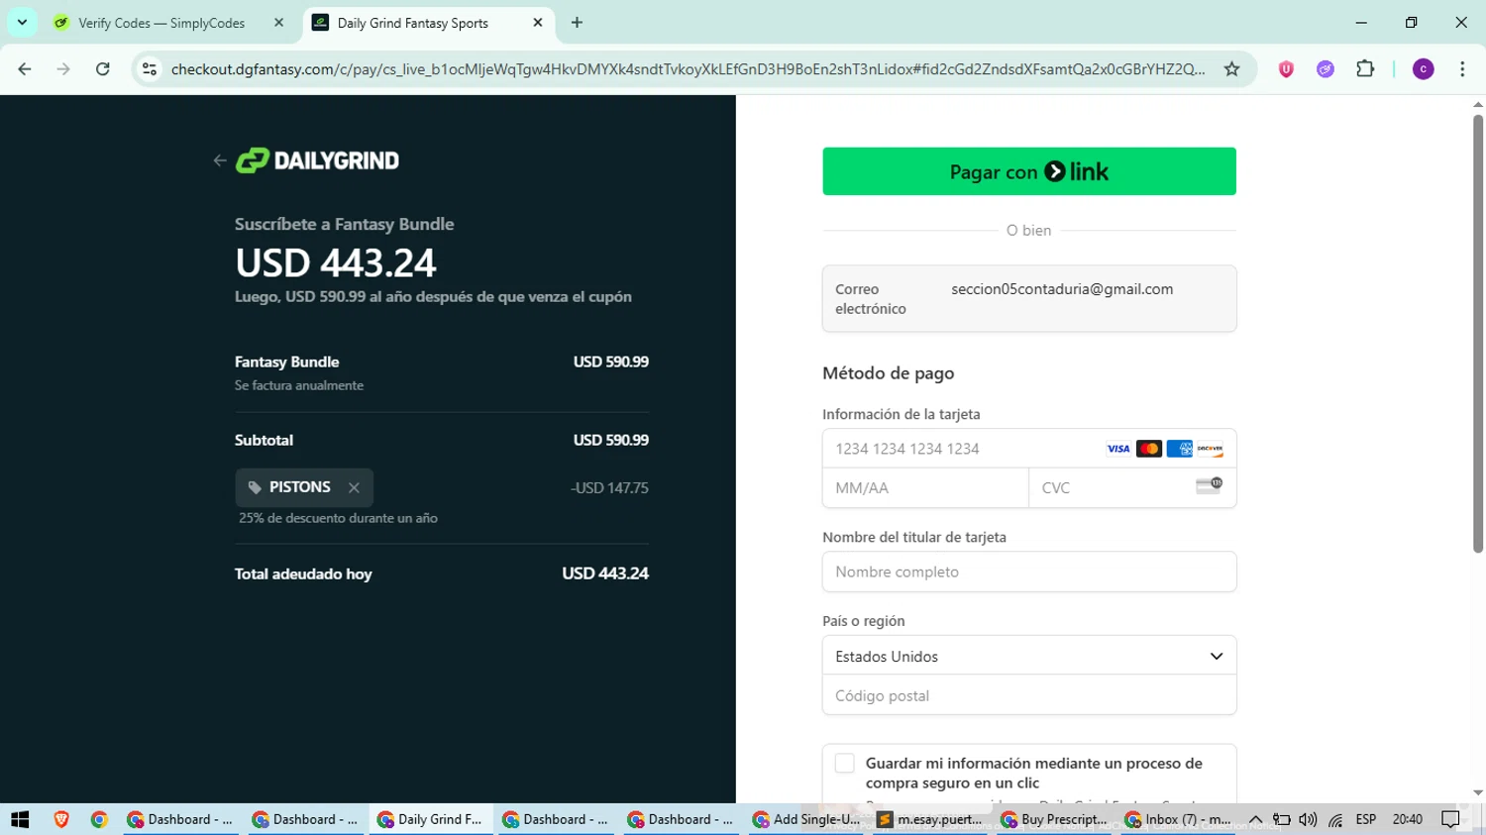Click the discount amount -USD 147.75

tap(609, 487)
